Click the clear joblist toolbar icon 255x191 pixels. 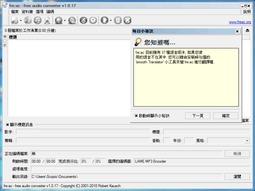tap(47, 20)
